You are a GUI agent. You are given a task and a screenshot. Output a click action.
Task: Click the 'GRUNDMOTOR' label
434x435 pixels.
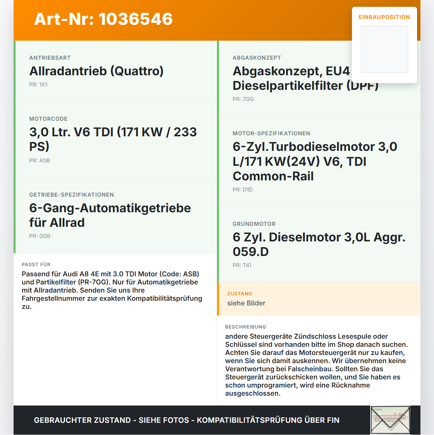[x=254, y=224]
